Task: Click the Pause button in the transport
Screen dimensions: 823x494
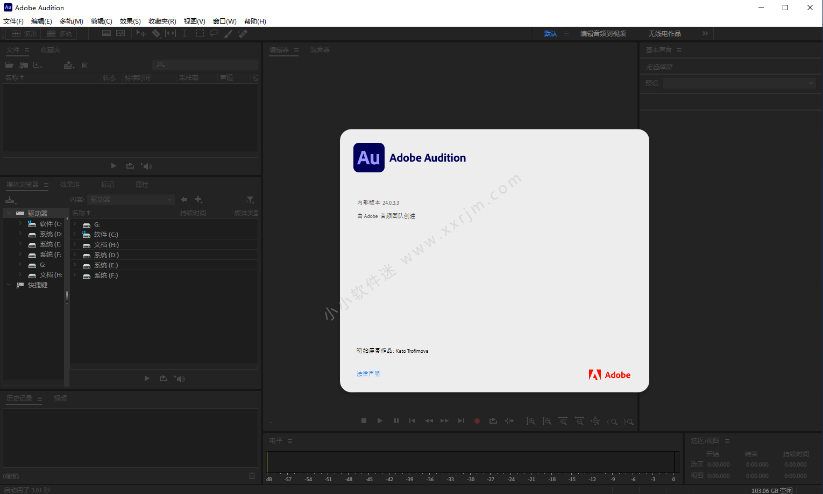Action: point(396,421)
